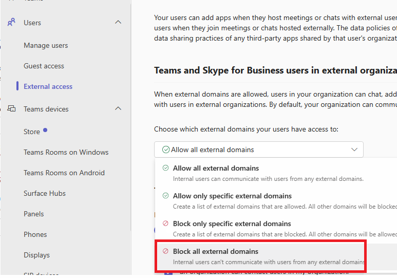
Task: Open Teams Rooms on Android
Action: point(64,173)
